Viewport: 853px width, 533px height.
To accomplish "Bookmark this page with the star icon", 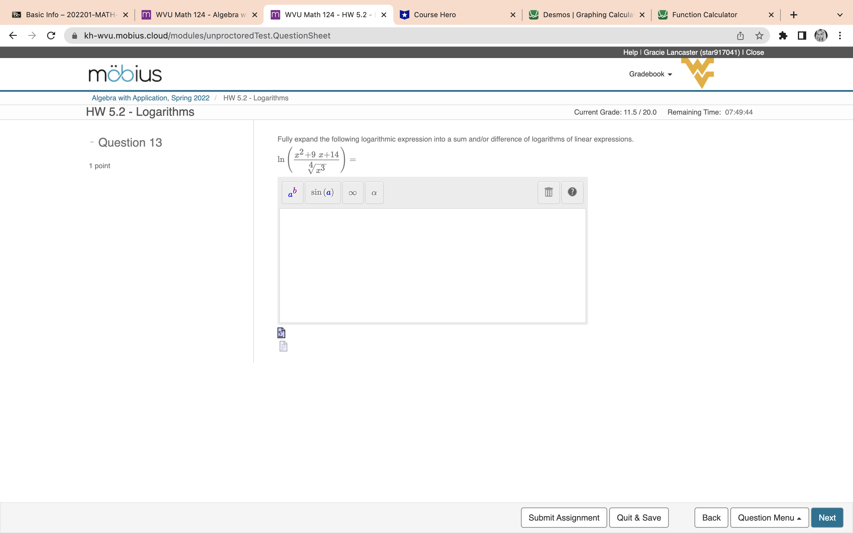I will click(x=759, y=36).
